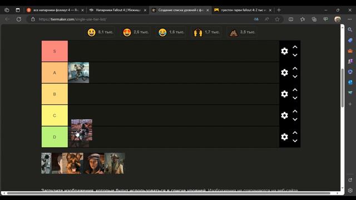
Task: Select the green D tier label
Action: (55, 137)
